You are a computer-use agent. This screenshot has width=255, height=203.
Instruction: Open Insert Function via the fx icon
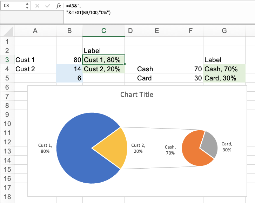tap(58, 6)
